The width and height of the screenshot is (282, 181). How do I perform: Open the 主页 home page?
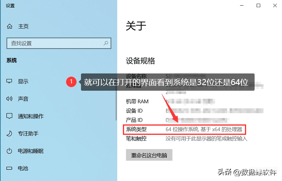23,26
